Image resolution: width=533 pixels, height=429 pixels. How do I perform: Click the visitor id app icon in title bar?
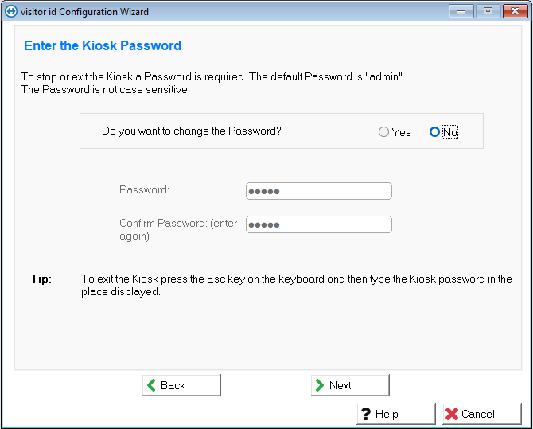(x=11, y=12)
